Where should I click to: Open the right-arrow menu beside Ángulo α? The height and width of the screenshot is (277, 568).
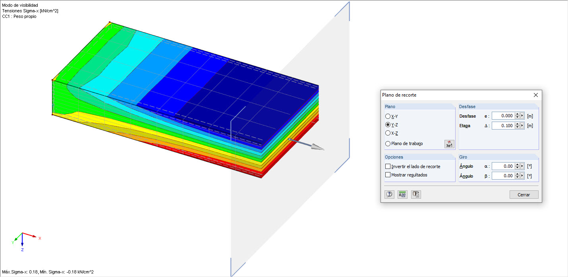coord(522,166)
